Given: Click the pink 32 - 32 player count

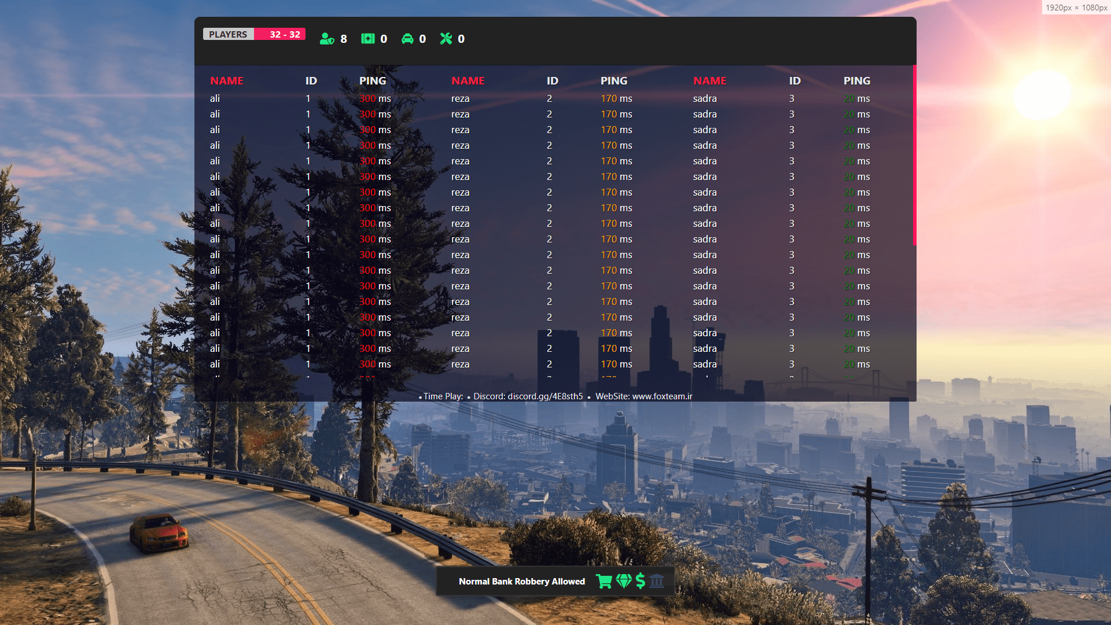Looking at the screenshot, I should coord(280,34).
